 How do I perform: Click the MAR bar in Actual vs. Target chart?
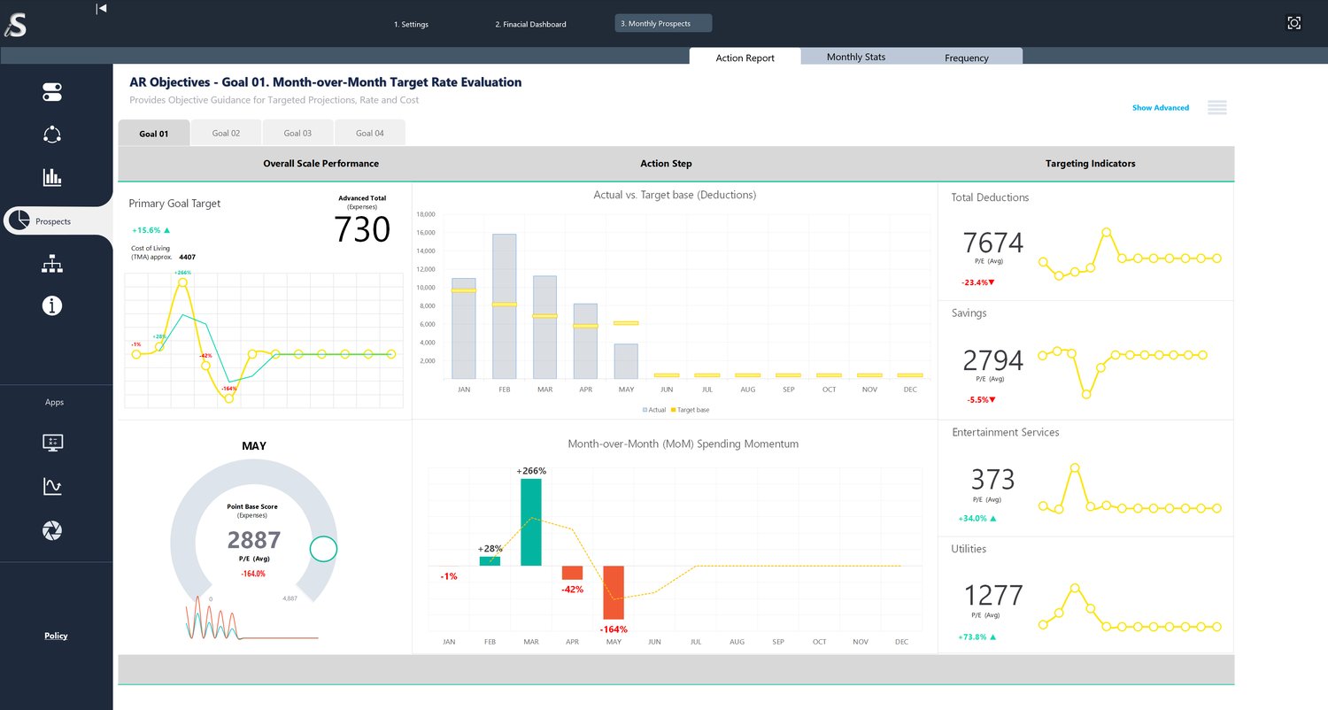544,328
